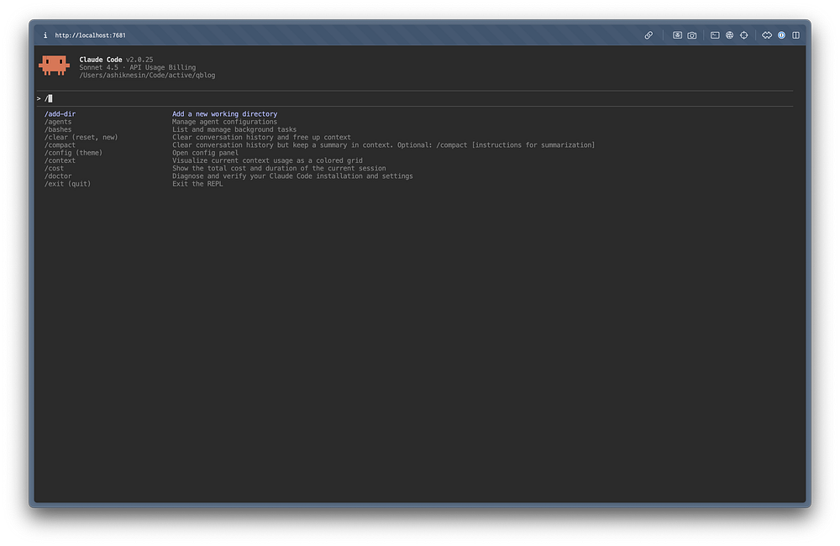Select the /add-dir command
The image size is (840, 546).
pyautogui.click(x=60, y=114)
